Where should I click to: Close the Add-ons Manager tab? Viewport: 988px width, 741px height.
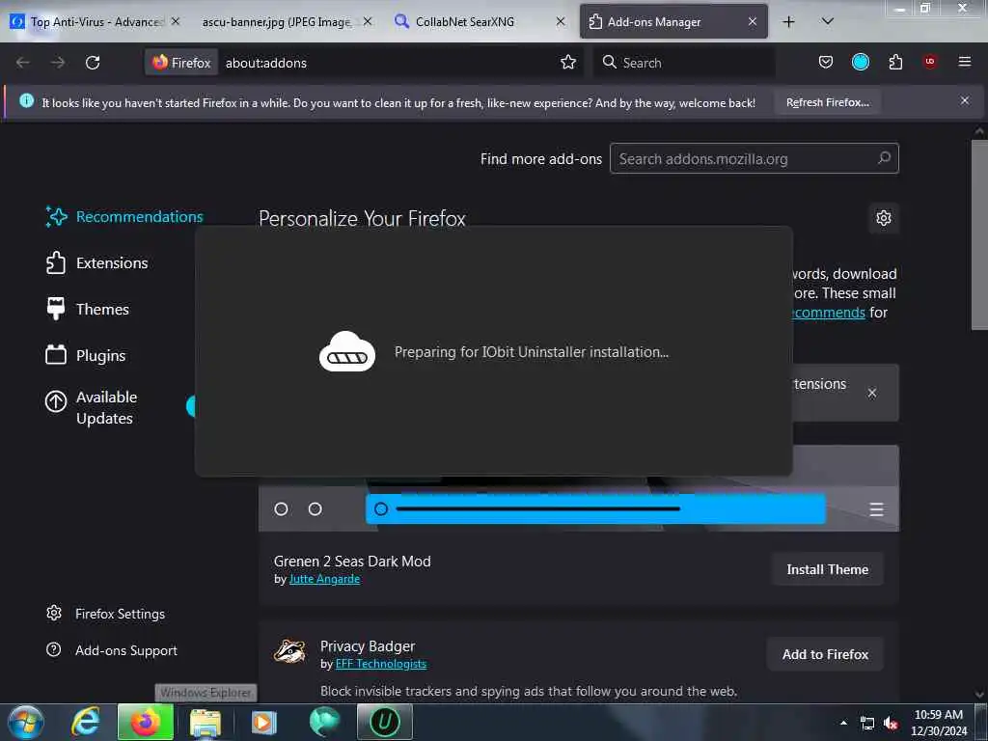pos(753,21)
